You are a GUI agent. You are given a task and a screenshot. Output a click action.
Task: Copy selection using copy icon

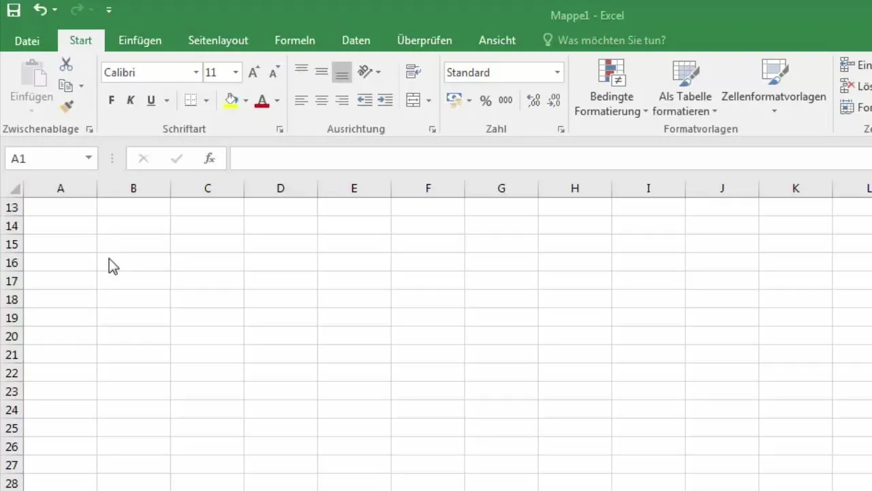tap(65, 86)
